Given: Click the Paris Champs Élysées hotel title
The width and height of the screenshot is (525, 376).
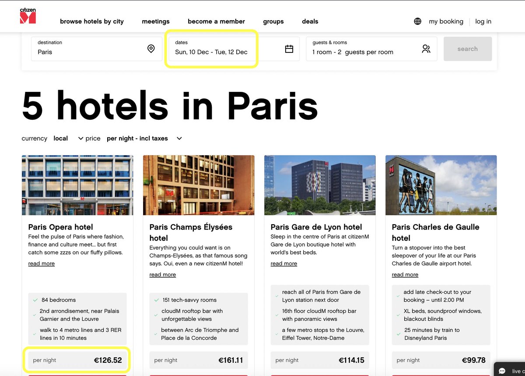Looking at the screenshot, I should pos(191,233).
